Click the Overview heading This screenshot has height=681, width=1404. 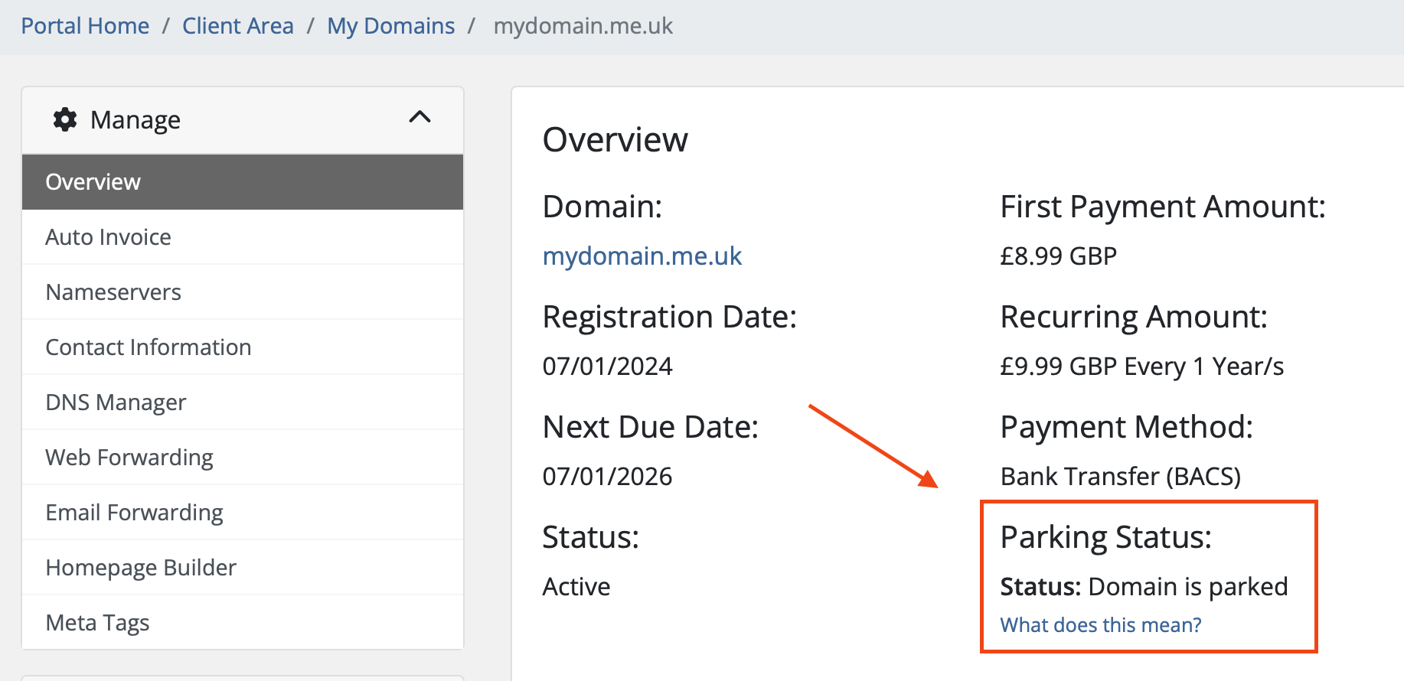click(x=615, y=140)
